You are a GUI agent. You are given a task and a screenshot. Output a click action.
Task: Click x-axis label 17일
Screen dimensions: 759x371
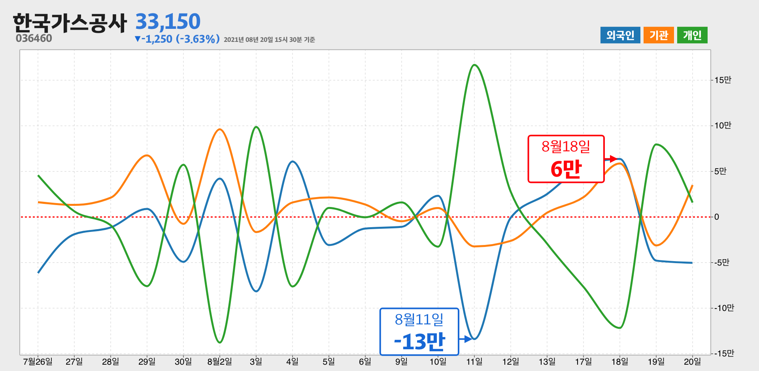pos(583,362)
